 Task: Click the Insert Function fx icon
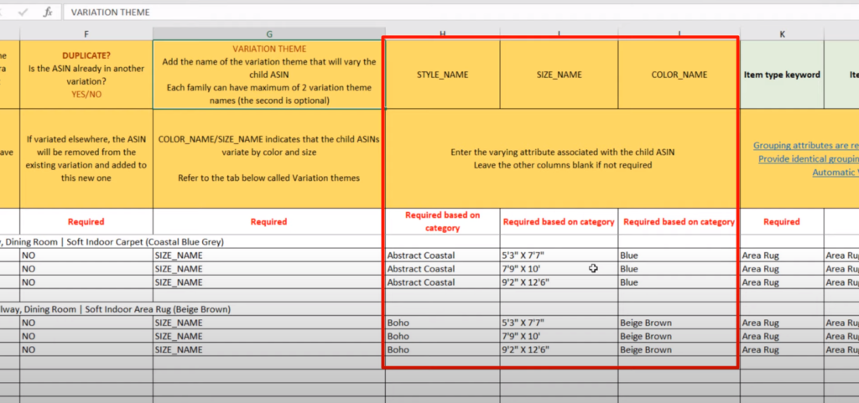coord(48,12)
